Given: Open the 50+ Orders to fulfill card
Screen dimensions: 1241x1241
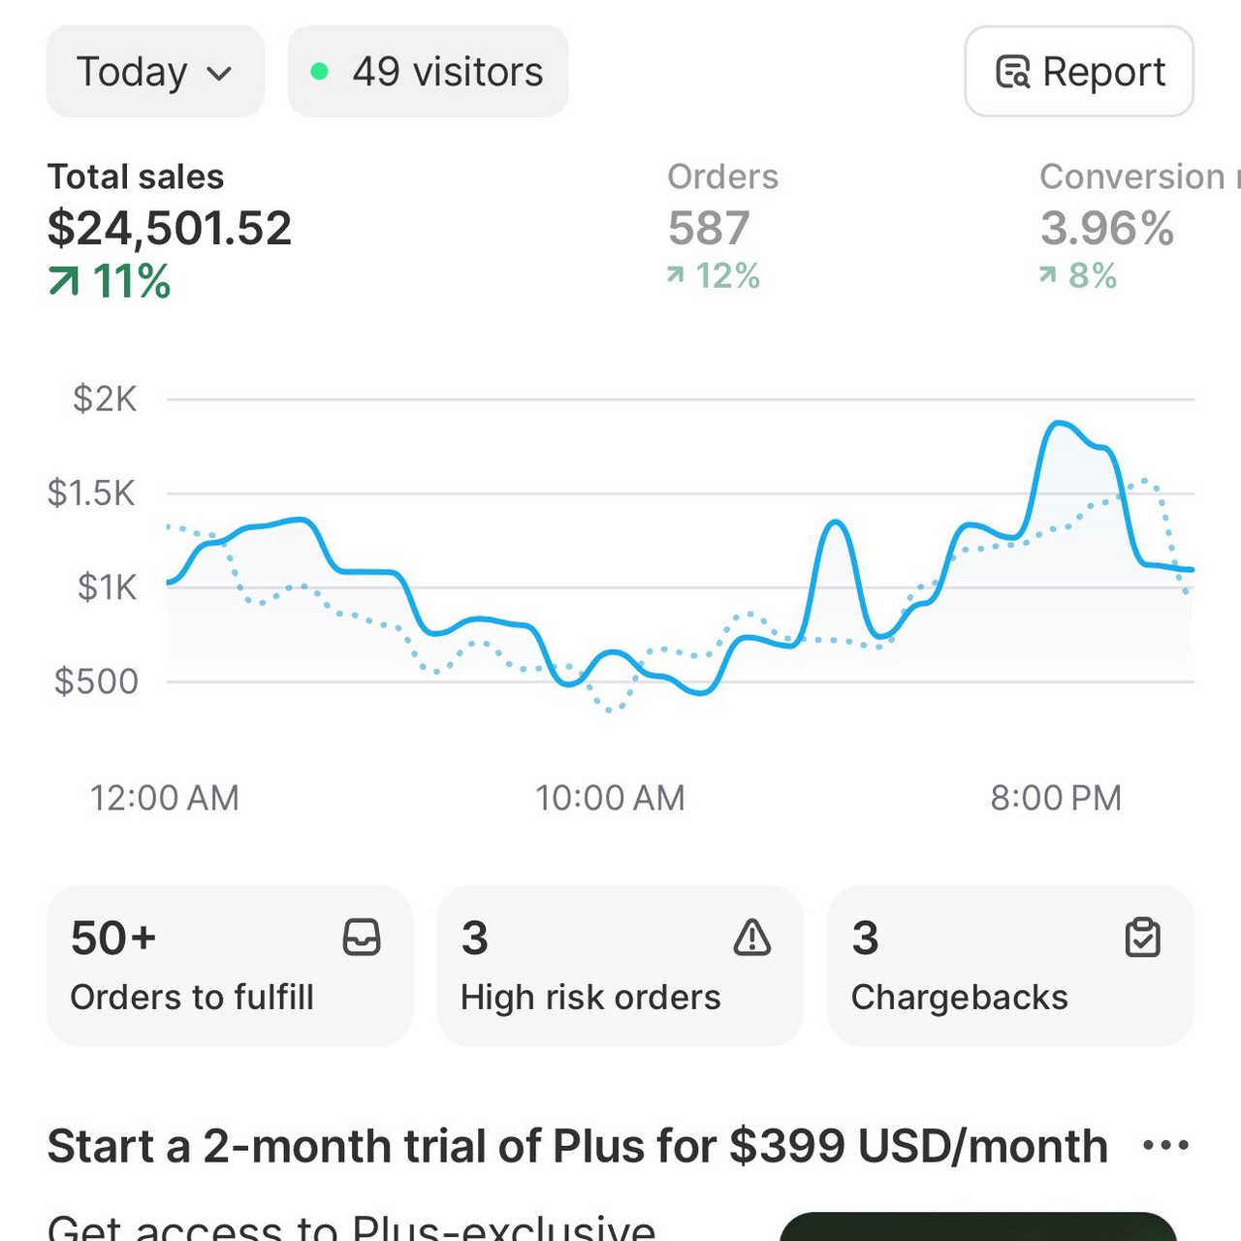Looking at the screenshot, I should (230, 966).
